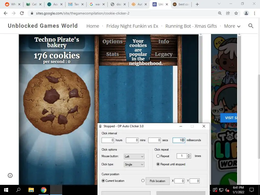This screenshot has width=260, height=195.
Task: Open File Explorer from taskbar
Action: point(31,190)
